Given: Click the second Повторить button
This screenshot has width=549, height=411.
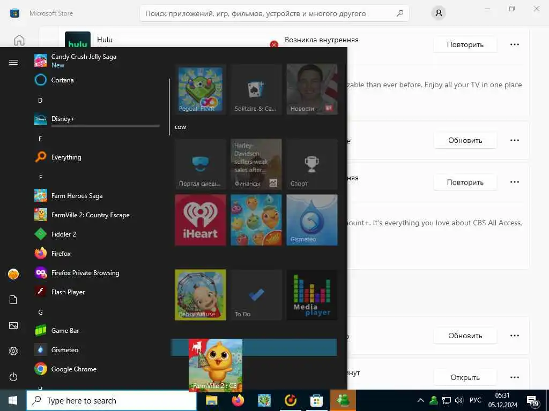Looking at the screenshot, I should (x=465, y=182).
